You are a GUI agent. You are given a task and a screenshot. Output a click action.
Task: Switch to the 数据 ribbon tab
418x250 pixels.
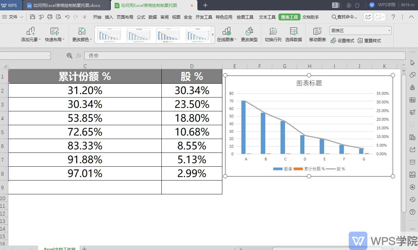coord(152,17)
